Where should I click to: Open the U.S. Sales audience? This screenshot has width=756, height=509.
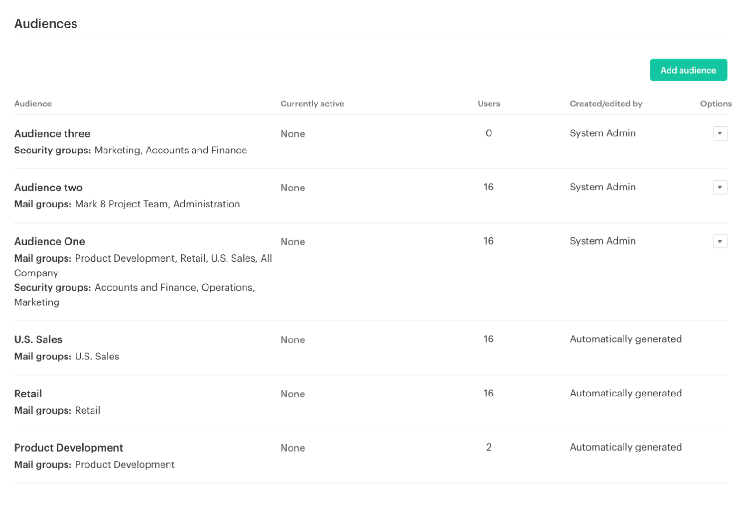coord(38,339)
